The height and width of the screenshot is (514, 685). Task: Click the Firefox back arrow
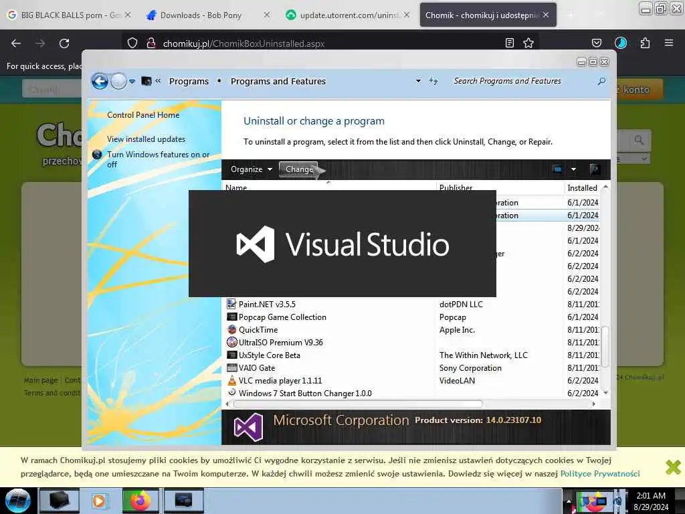pos(16,44)
